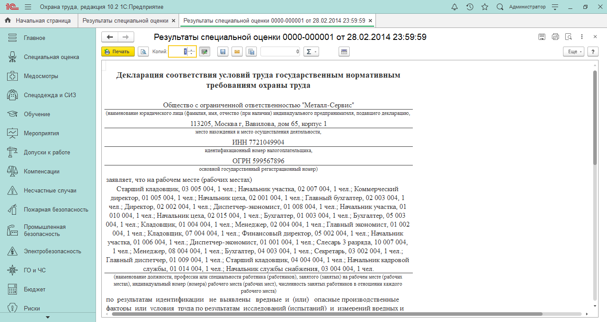Open the search magnifier in title bar
Image resolution: width=607 pixels, height=322 pixels.
click(x=500, y=7)
